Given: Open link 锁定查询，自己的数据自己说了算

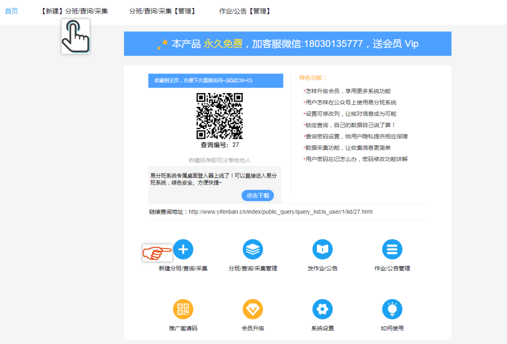Looking at the screenshot, I should [x=351, y=125].
